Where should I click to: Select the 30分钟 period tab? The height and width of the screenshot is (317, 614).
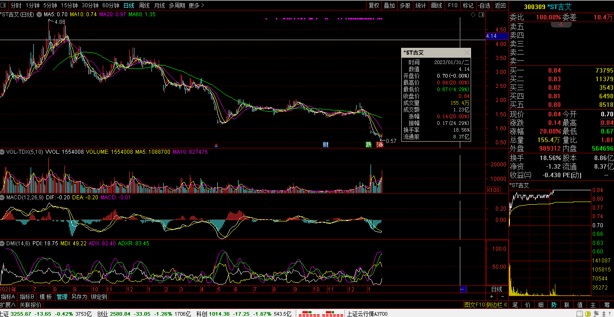pyautogui.click(x=90, y=5)
